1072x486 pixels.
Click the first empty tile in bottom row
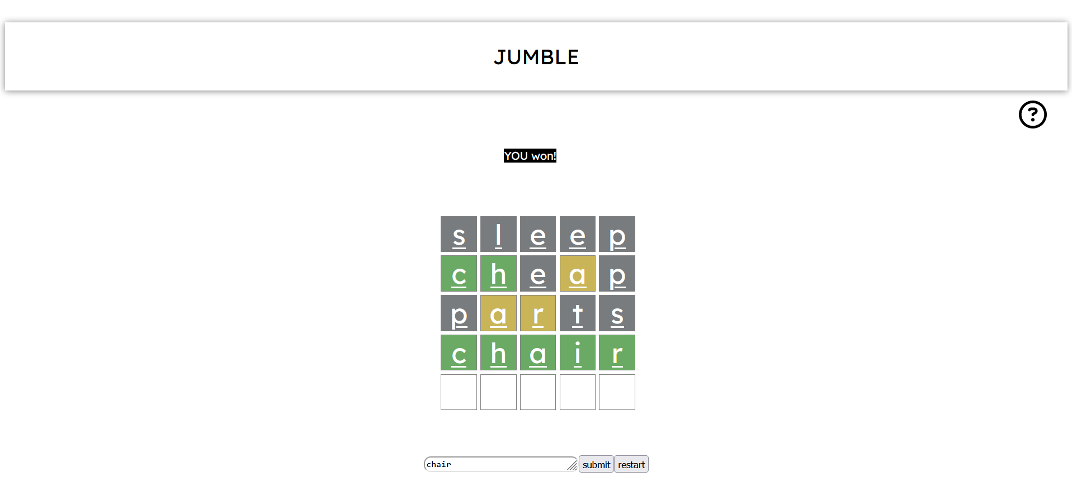(x=459, y=392)
